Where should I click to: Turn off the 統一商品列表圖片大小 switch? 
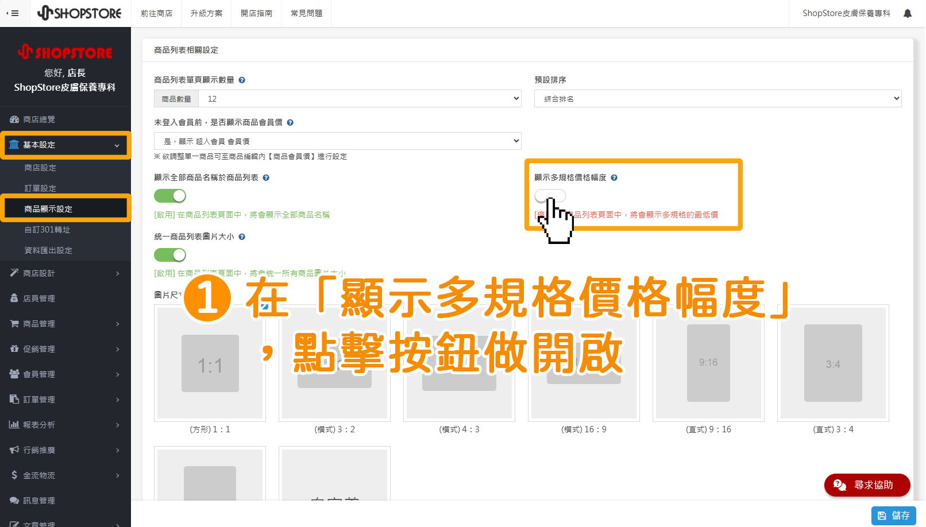[x=169, y=255]
